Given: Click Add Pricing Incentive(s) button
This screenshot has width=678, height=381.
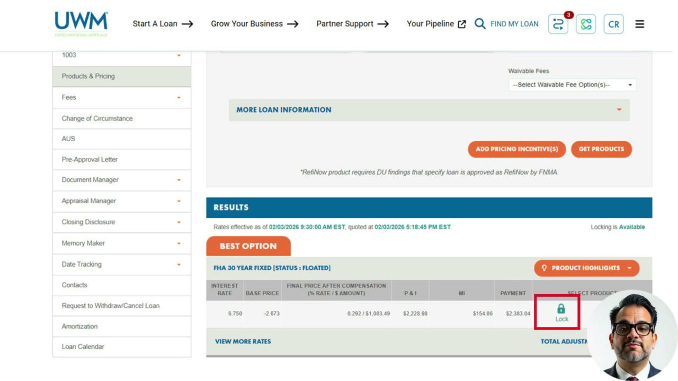Looking at the screenshot, I should 517,149.
